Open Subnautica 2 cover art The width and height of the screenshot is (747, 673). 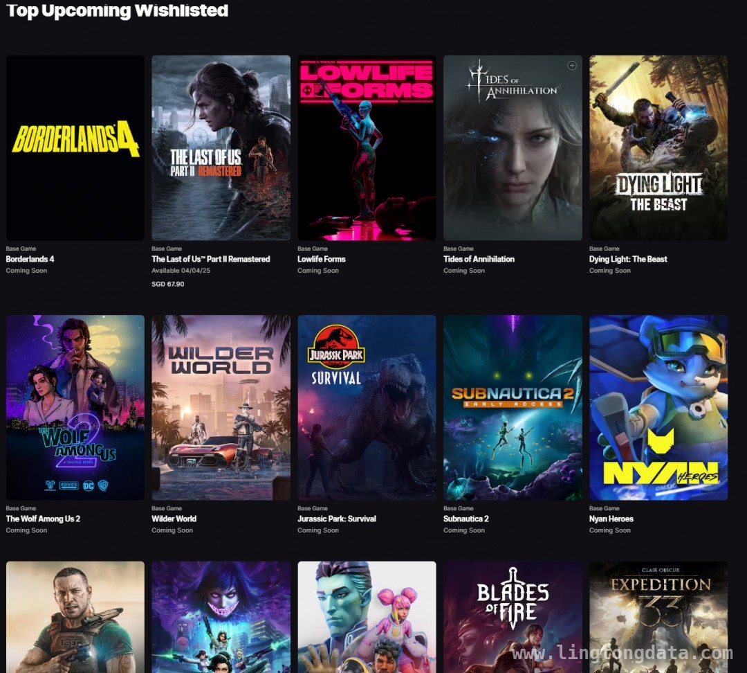click(513, 407)
